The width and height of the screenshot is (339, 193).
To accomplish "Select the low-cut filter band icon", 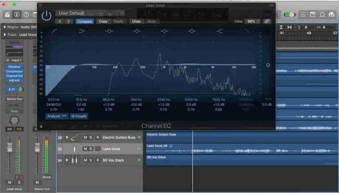I will coord(55,31).
